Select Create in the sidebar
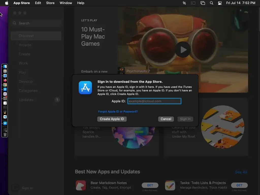The height and width of the screenshot is (195, 260). click(36, 54)
